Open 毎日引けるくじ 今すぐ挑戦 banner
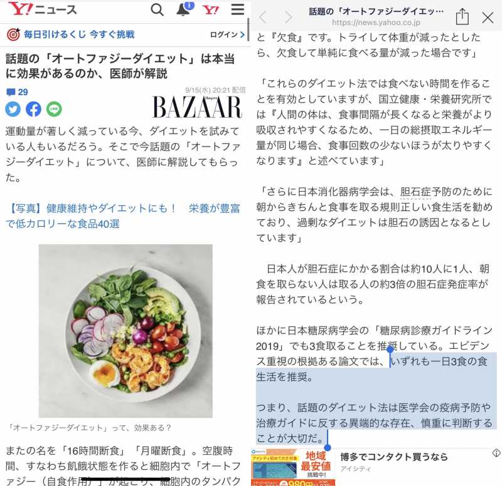The width and height of the screenshot is (502, 486). (71, 34)
